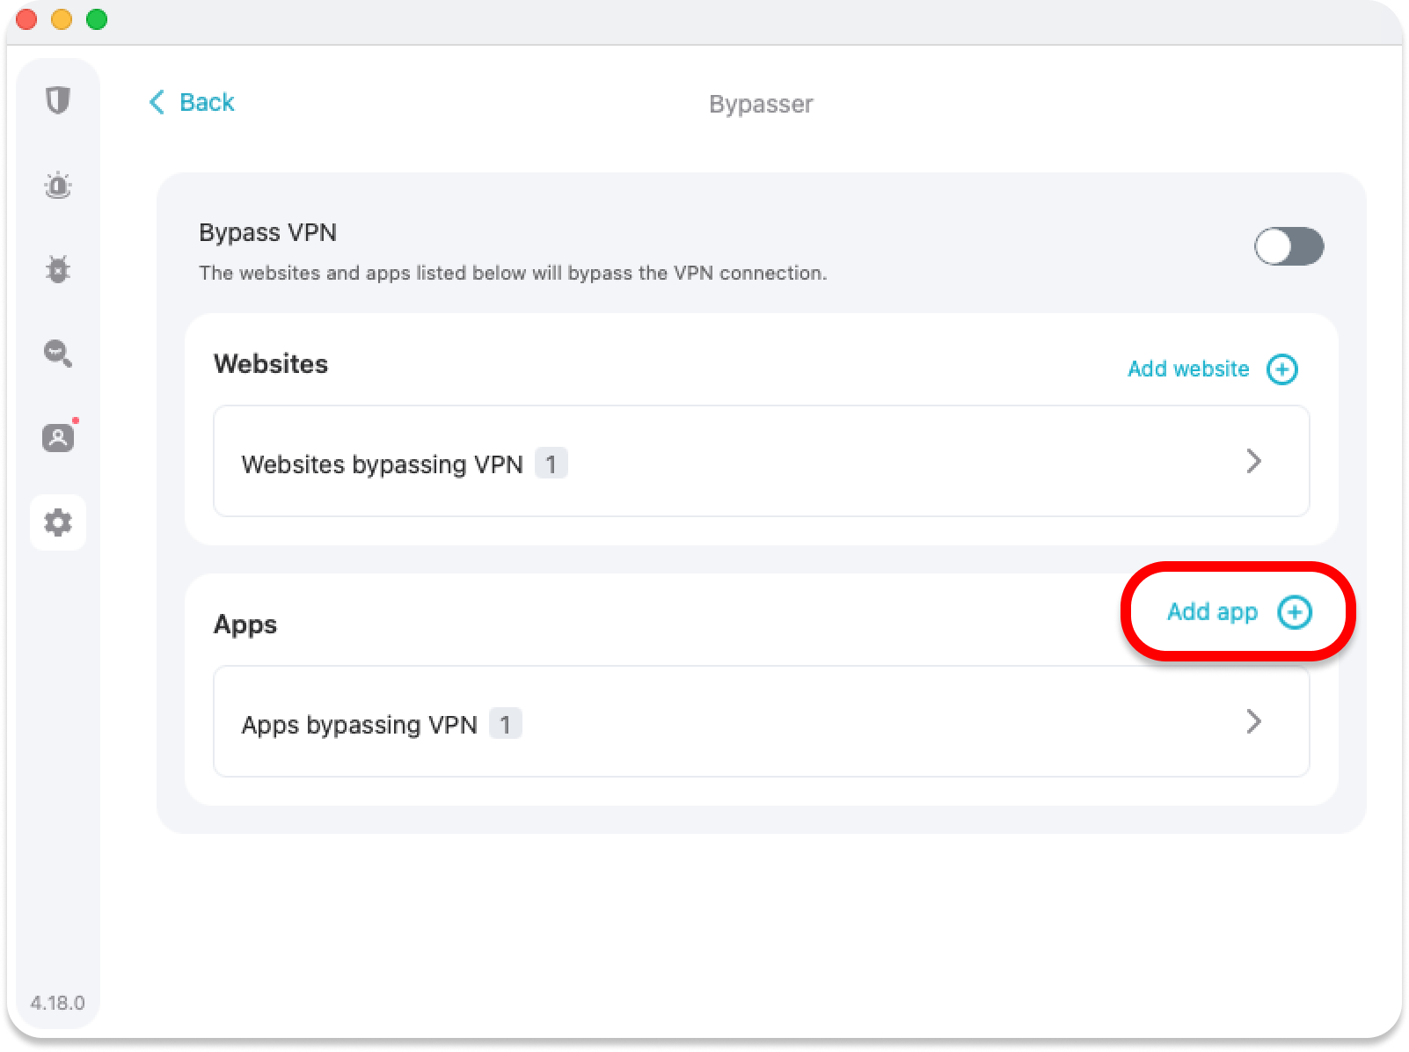Expand the Websites bypassing VPN chevron
The height and width of the screenshot is (1052, 1409).
[1253, 461]
